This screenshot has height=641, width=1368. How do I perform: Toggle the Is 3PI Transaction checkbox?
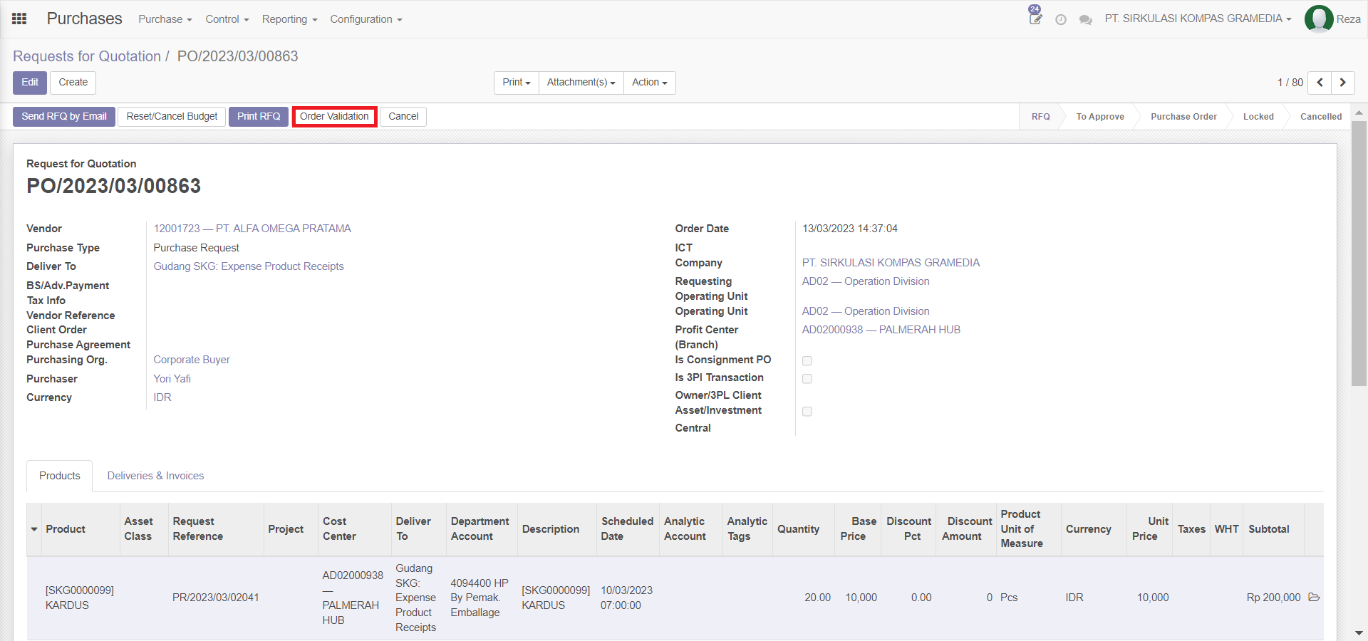point(807,379)
